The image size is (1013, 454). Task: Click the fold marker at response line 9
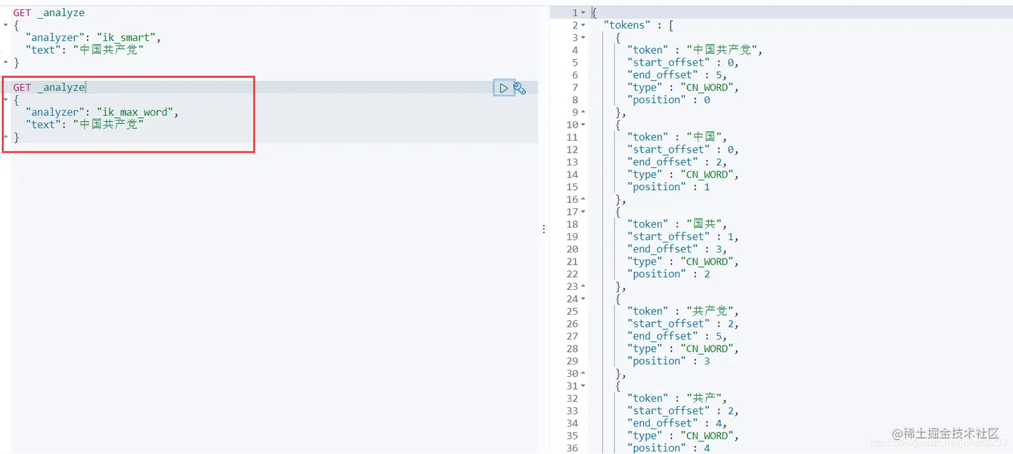[x=583, y=112]
